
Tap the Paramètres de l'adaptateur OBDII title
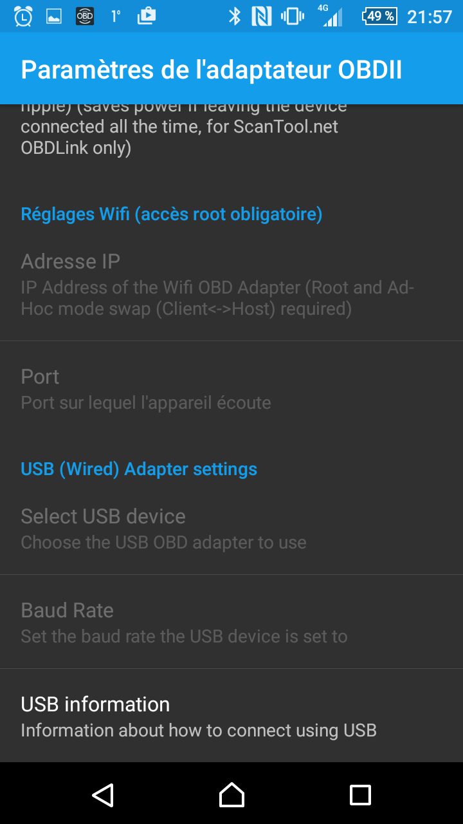tap(211, 70)
